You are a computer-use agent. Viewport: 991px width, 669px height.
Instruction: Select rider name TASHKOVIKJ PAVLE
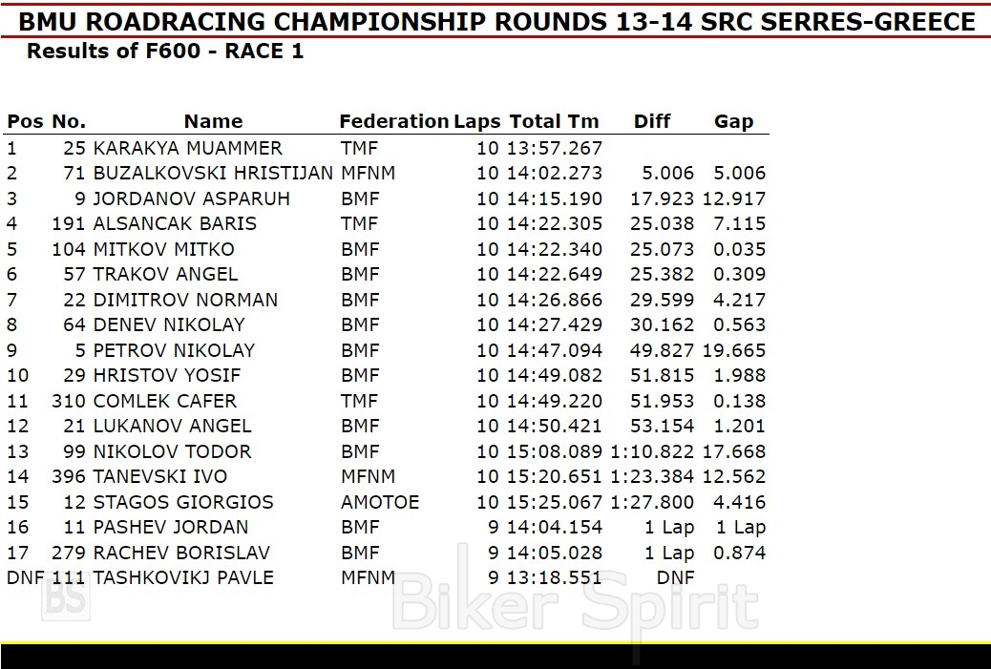183,577
